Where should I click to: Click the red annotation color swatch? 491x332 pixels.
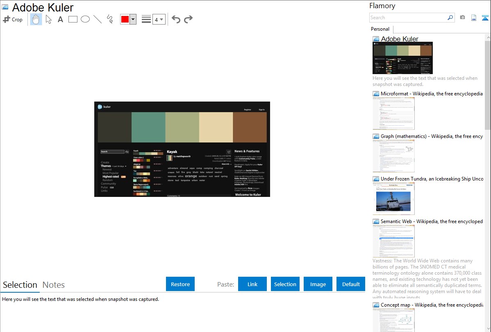[x=125, y=19]
